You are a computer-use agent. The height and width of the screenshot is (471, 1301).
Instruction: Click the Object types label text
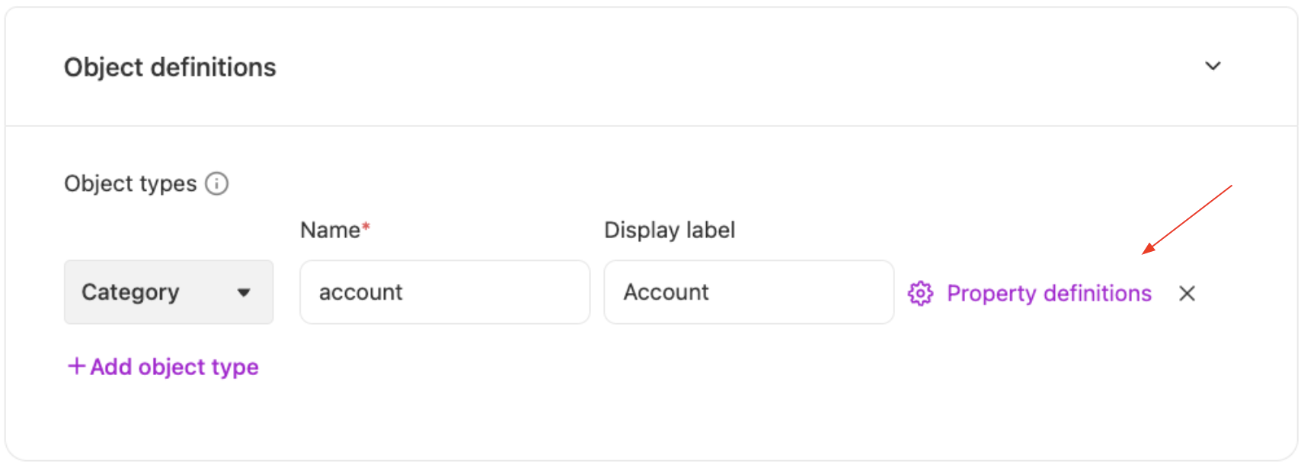pos(130,184)
